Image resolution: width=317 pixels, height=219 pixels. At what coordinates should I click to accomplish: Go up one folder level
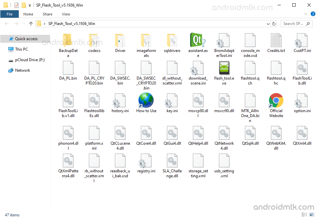31,24
